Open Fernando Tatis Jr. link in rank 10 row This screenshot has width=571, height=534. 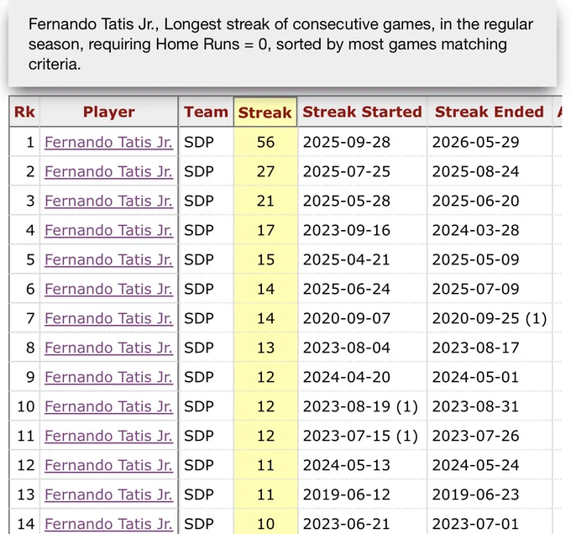tap(108, 406)
